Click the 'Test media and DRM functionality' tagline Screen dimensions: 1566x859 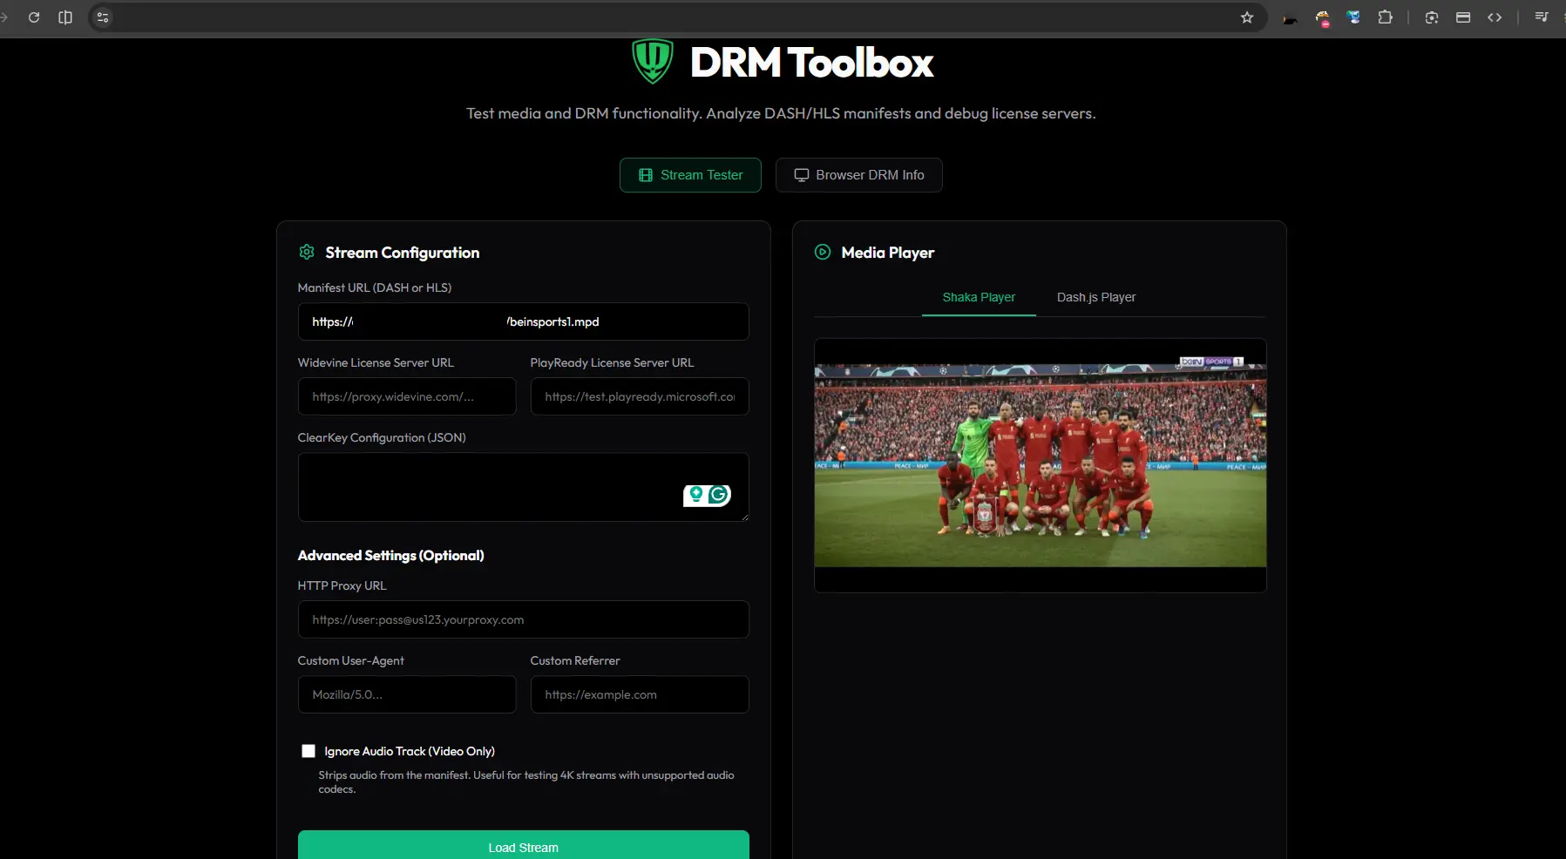(x=781, y=113)
